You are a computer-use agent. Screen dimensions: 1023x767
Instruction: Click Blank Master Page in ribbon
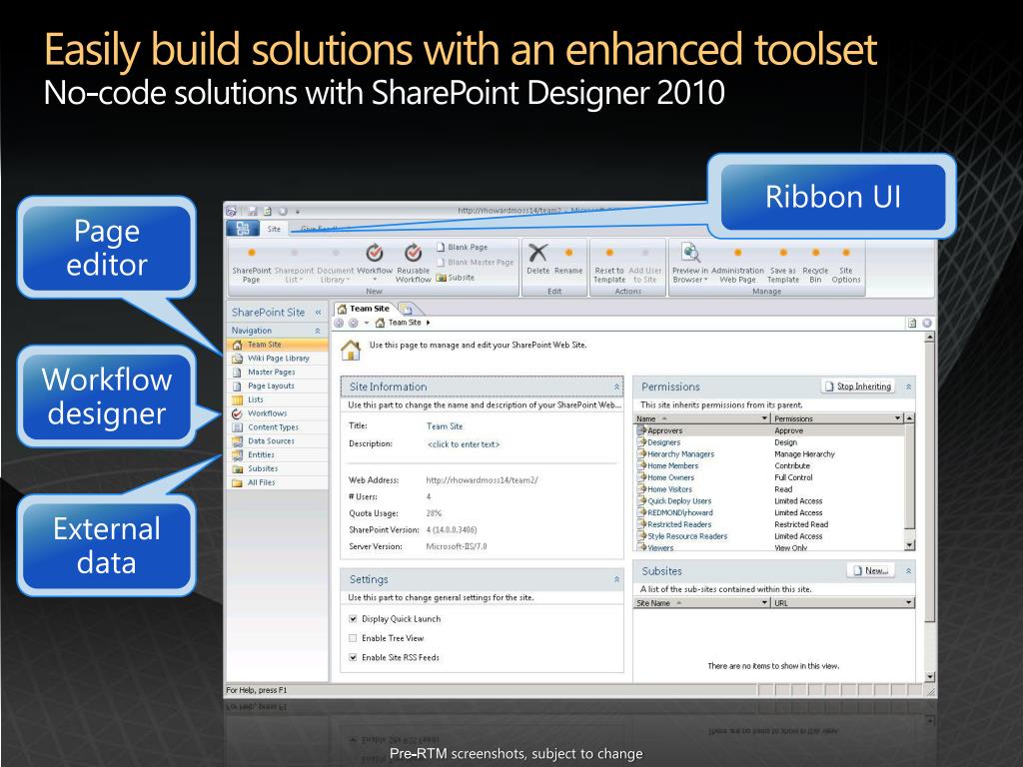pos(475,263)
